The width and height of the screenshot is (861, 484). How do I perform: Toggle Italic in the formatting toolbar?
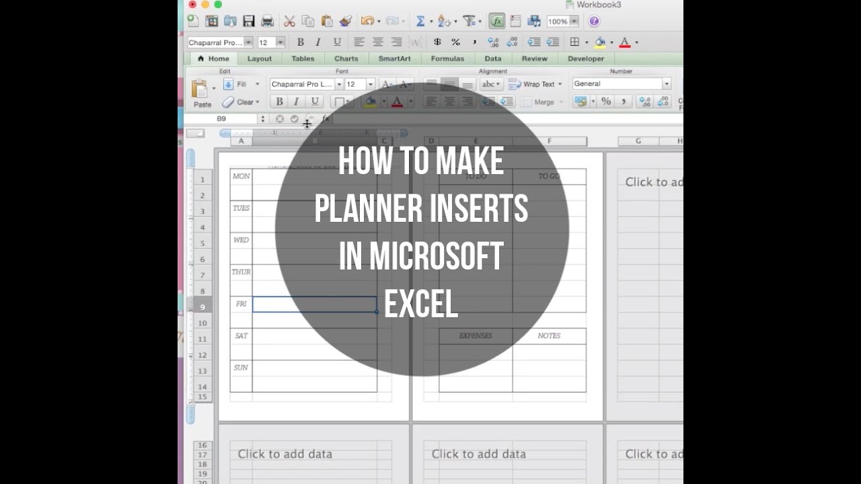(x=318, y=42)
